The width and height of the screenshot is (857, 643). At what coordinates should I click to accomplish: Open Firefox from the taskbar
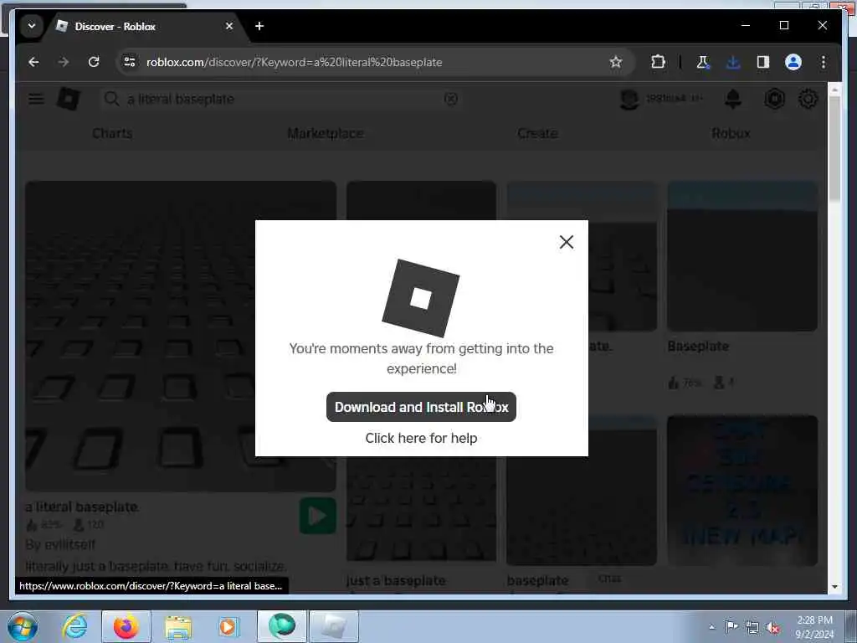pos(126,626)
